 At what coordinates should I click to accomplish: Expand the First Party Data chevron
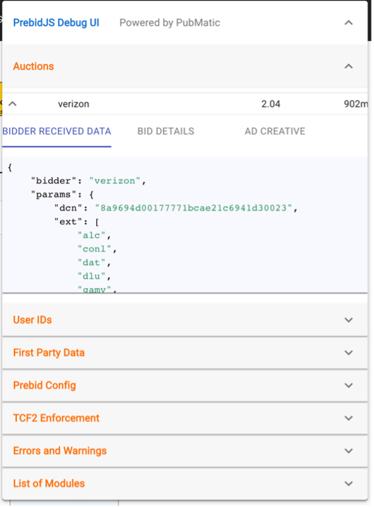click(x=349, y=352)
